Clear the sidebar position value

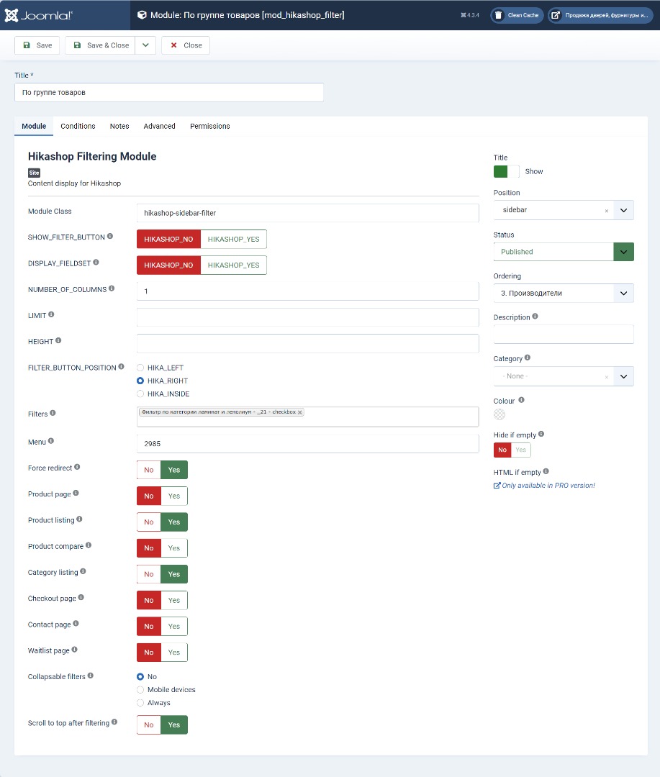(607, 211)
